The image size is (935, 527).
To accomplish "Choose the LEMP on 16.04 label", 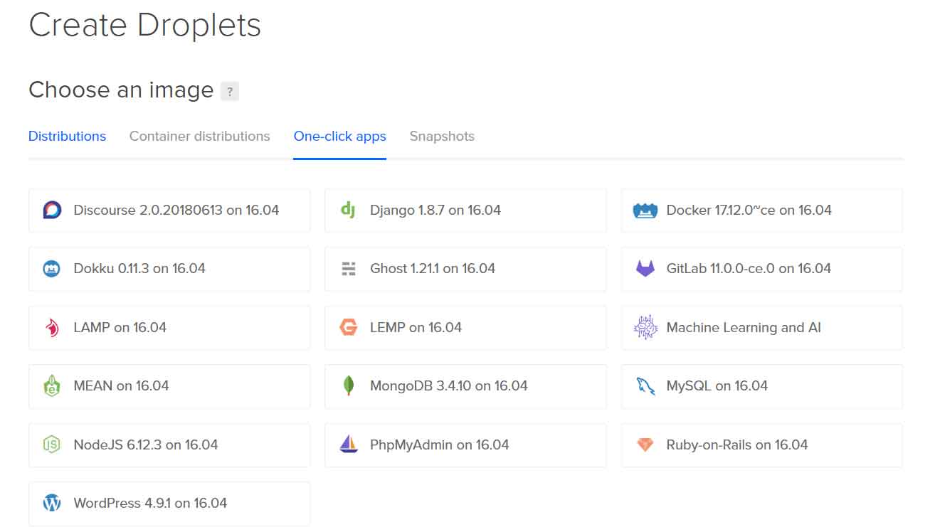I will click(416, 327).
